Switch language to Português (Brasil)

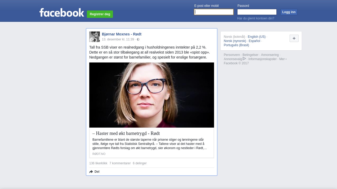click(236, 45)
